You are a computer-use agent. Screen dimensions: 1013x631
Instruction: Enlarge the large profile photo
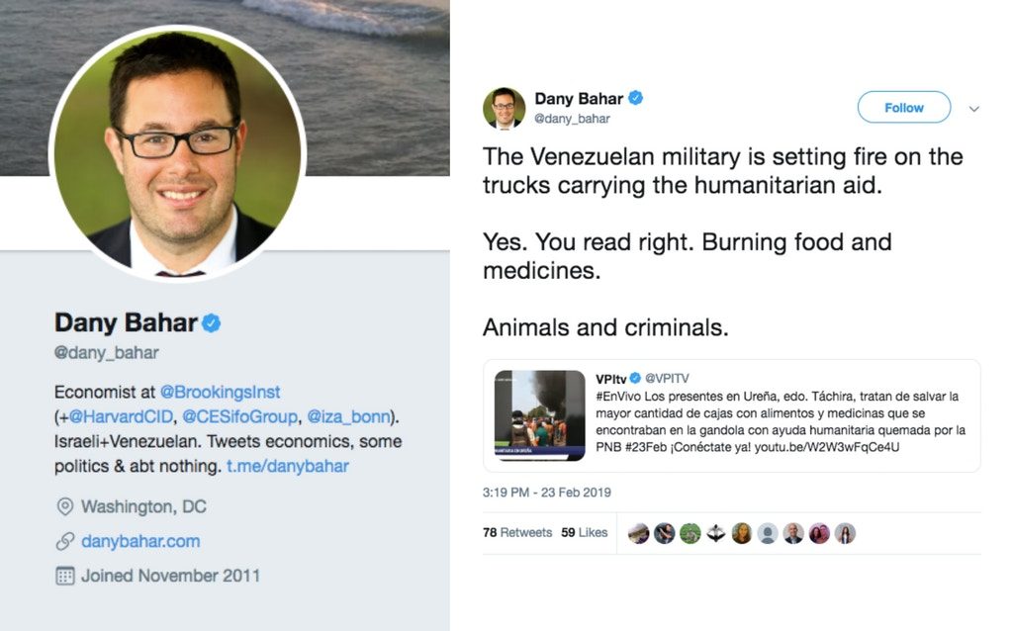coord(178,153)
